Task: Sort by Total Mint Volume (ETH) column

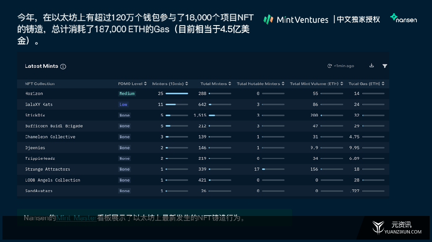Action: (317, 84)
